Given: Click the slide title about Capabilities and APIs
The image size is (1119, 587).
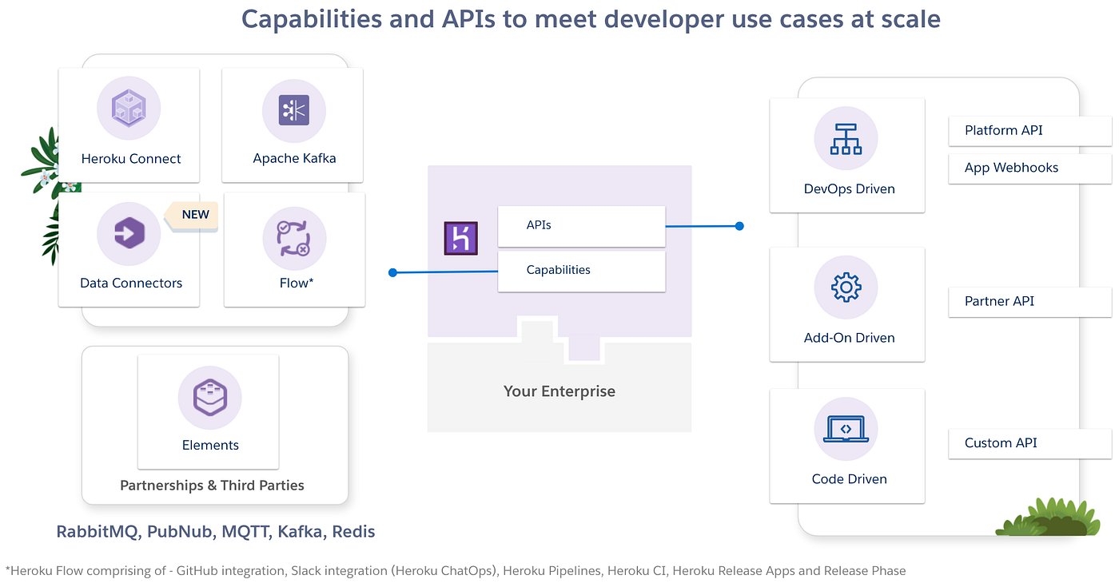Looking at the screenshot, I should 591,18.
